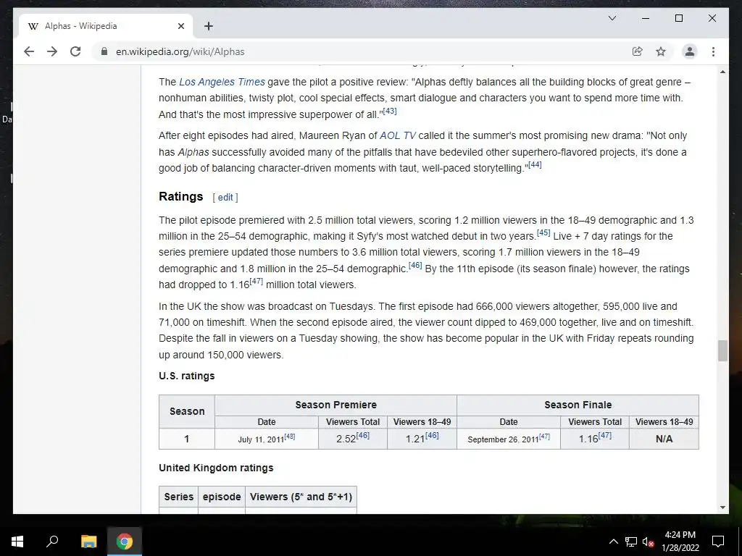The image size is (742, 556).
Task: Open the Windows Start menu
Action: click(17, 542)
